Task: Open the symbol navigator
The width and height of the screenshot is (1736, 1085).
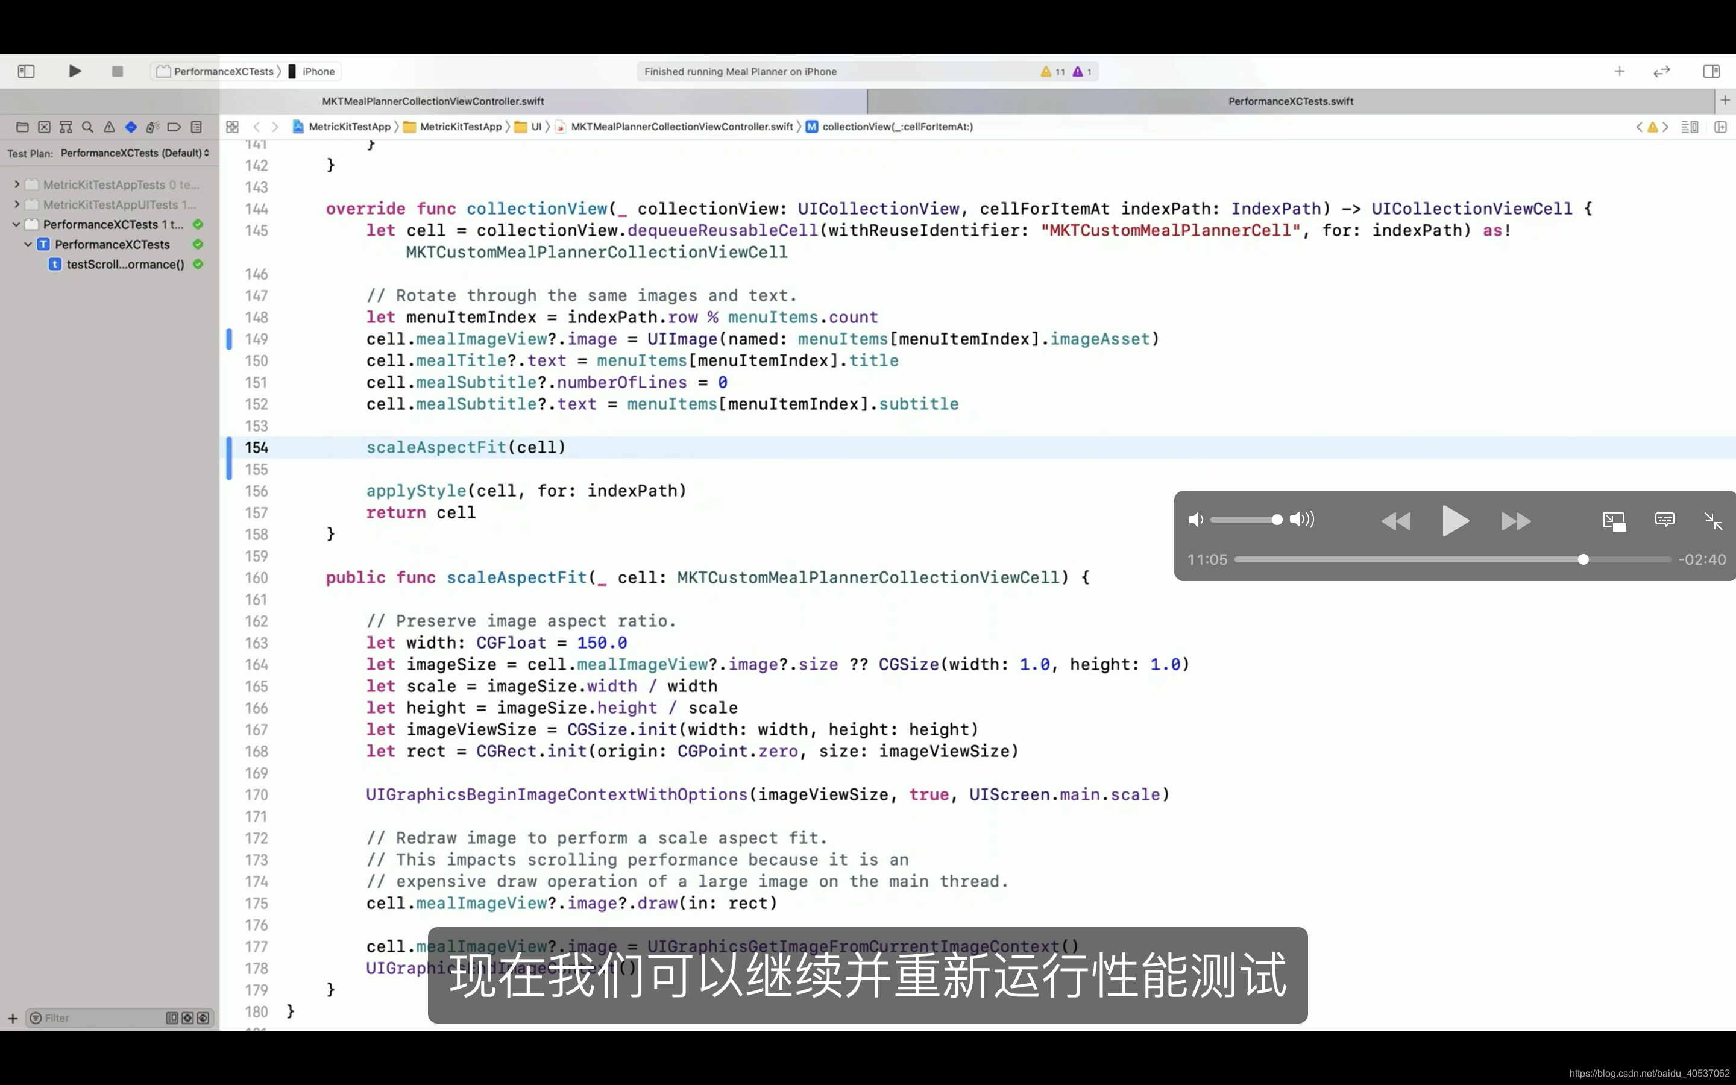Action: tap(66, 127)
